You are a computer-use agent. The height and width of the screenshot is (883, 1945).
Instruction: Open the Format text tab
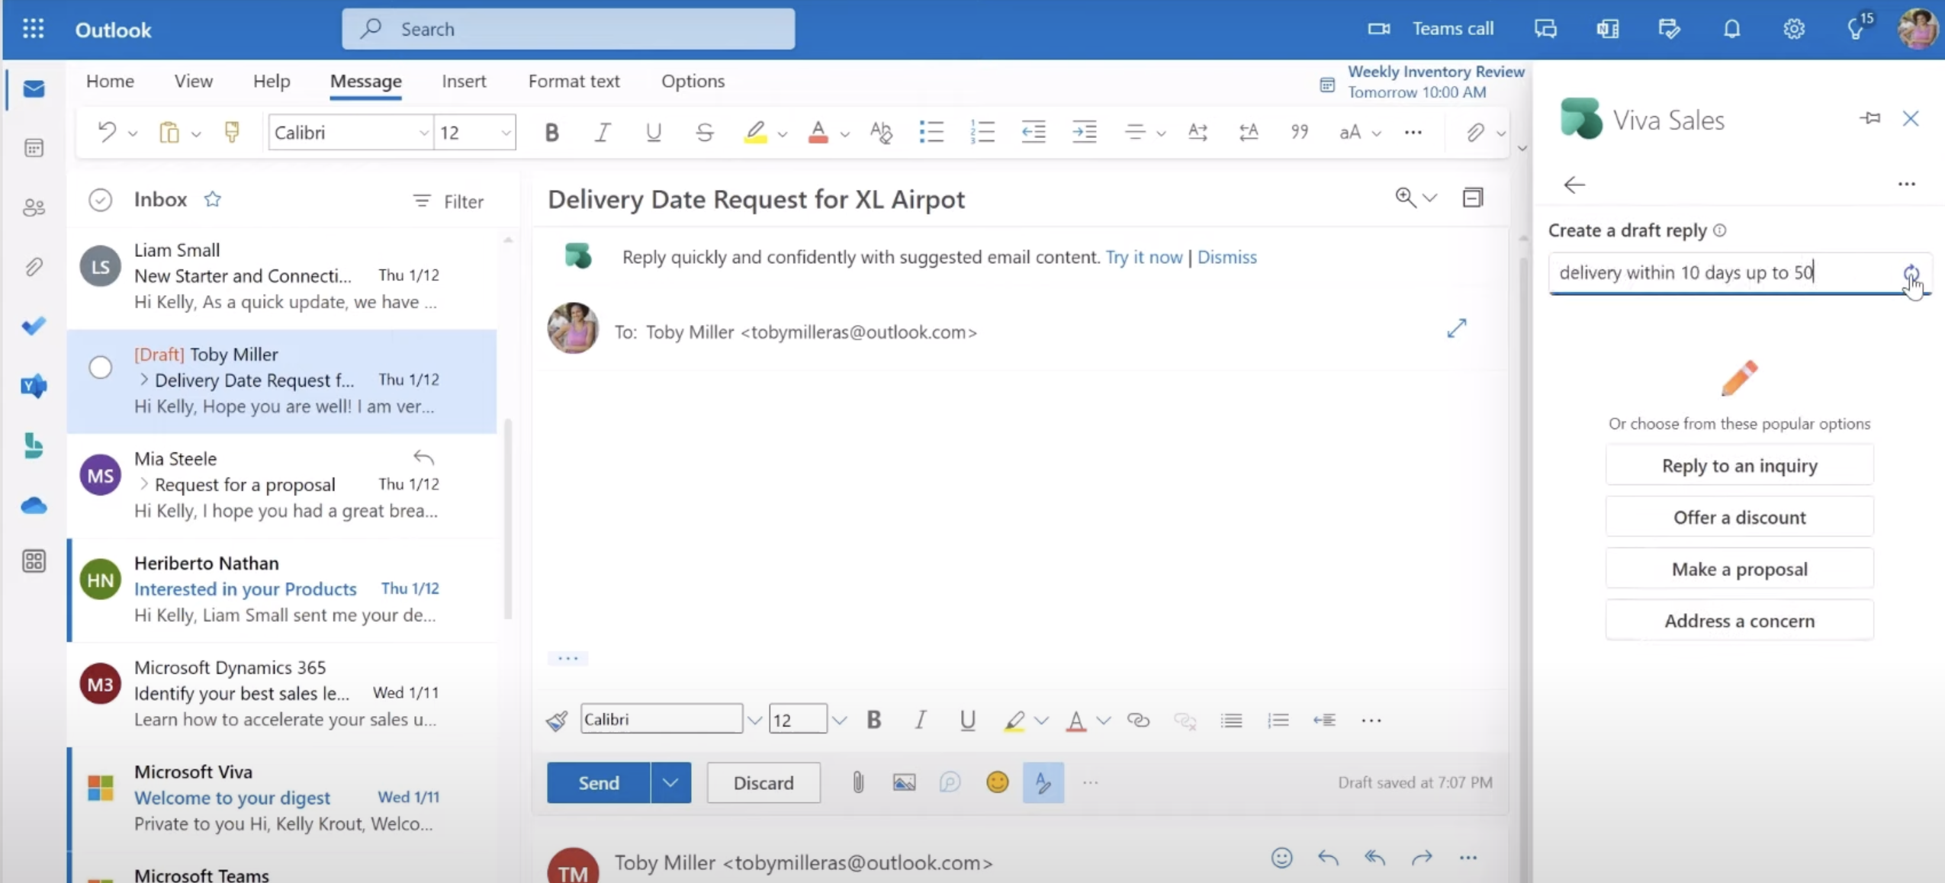[574, 81]
